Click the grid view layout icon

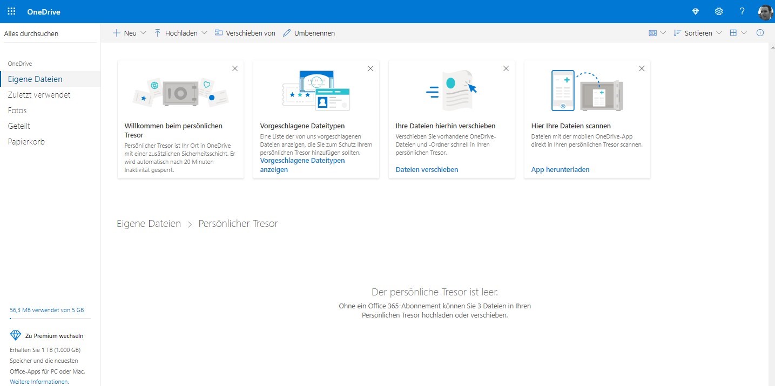(733, 33)
